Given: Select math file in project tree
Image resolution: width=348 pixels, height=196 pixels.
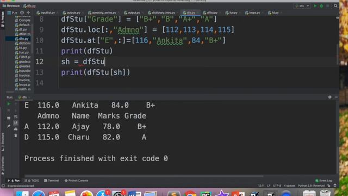Looking at the screenshot, I should pos(23,89).
